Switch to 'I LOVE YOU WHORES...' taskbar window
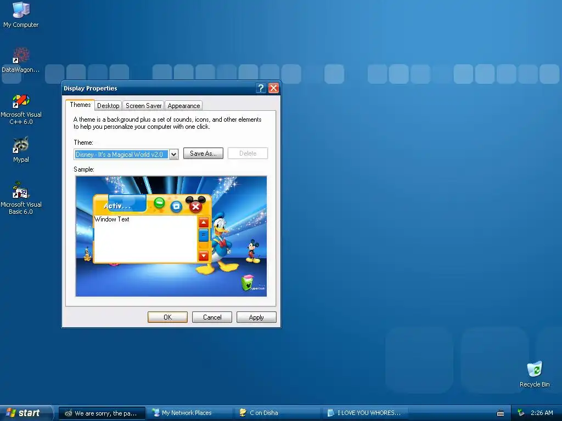This screenshot has width=562, height=421. click(x=365, y=413)
